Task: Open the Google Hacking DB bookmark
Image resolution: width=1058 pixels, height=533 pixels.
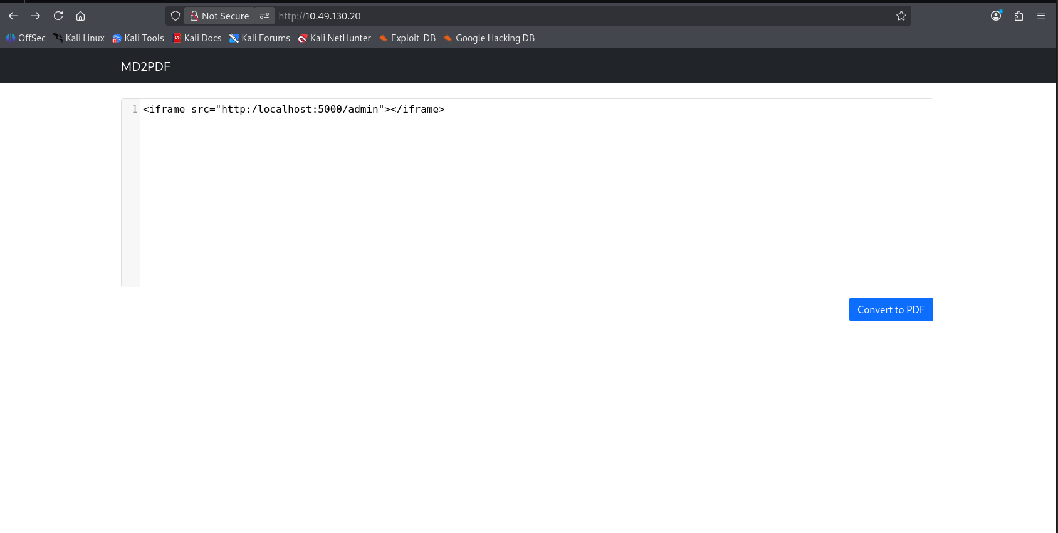Action: [489, 38]
